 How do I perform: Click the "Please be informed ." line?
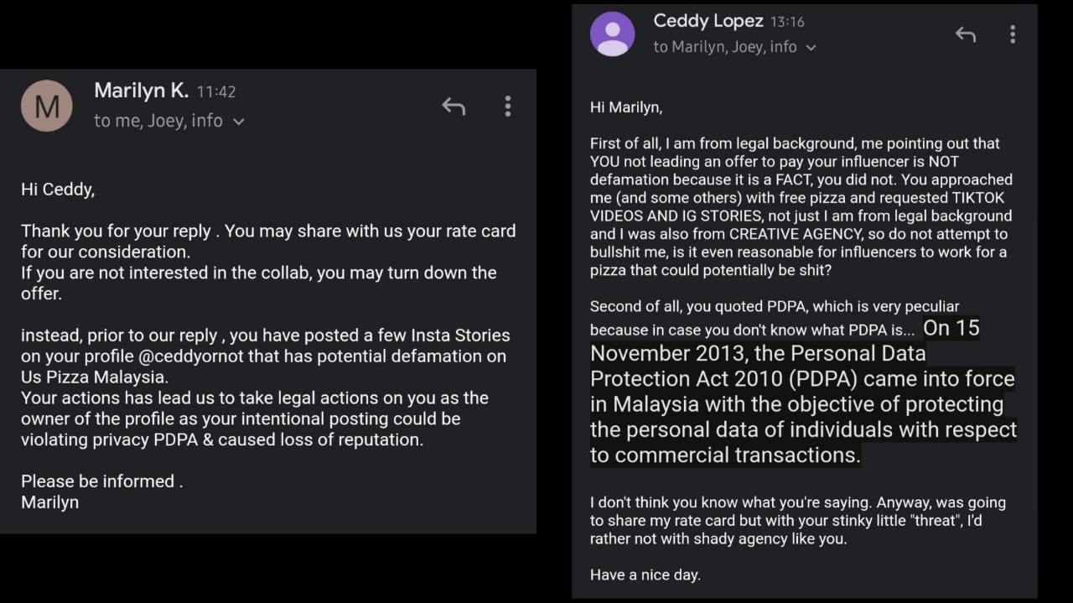101,481
